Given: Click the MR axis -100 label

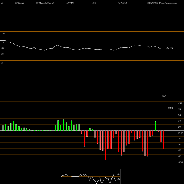Looking at the screenshot, I should (180, 162).
